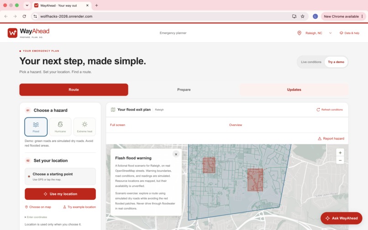Open the Chrome profile avatar
This screenshot has width=368, height=230.
tap(315, 16)
